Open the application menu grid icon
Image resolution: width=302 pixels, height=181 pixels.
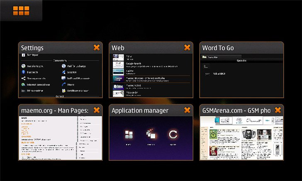click(x=21, y=10)
